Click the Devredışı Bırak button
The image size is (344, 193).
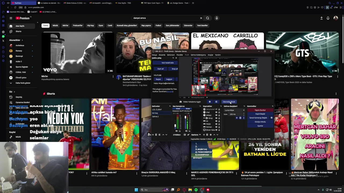click(x=229, y=102)
